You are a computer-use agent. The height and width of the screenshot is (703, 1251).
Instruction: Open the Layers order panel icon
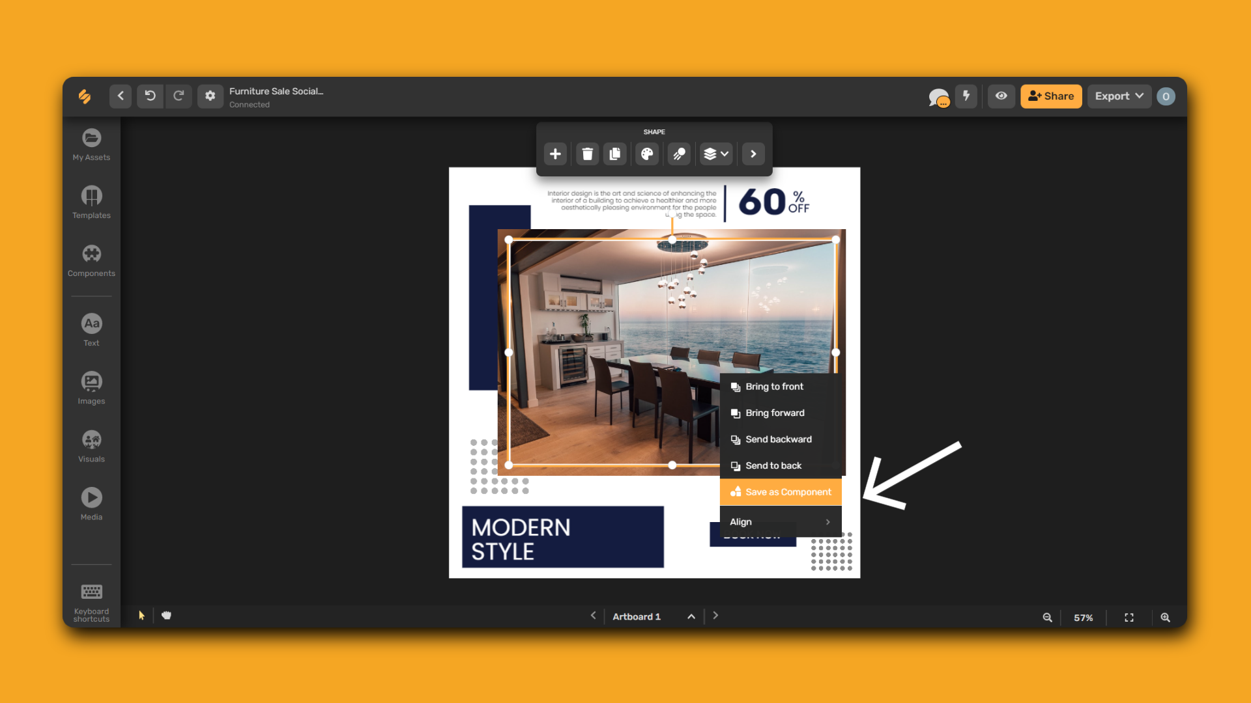click(x=715, y=153)
